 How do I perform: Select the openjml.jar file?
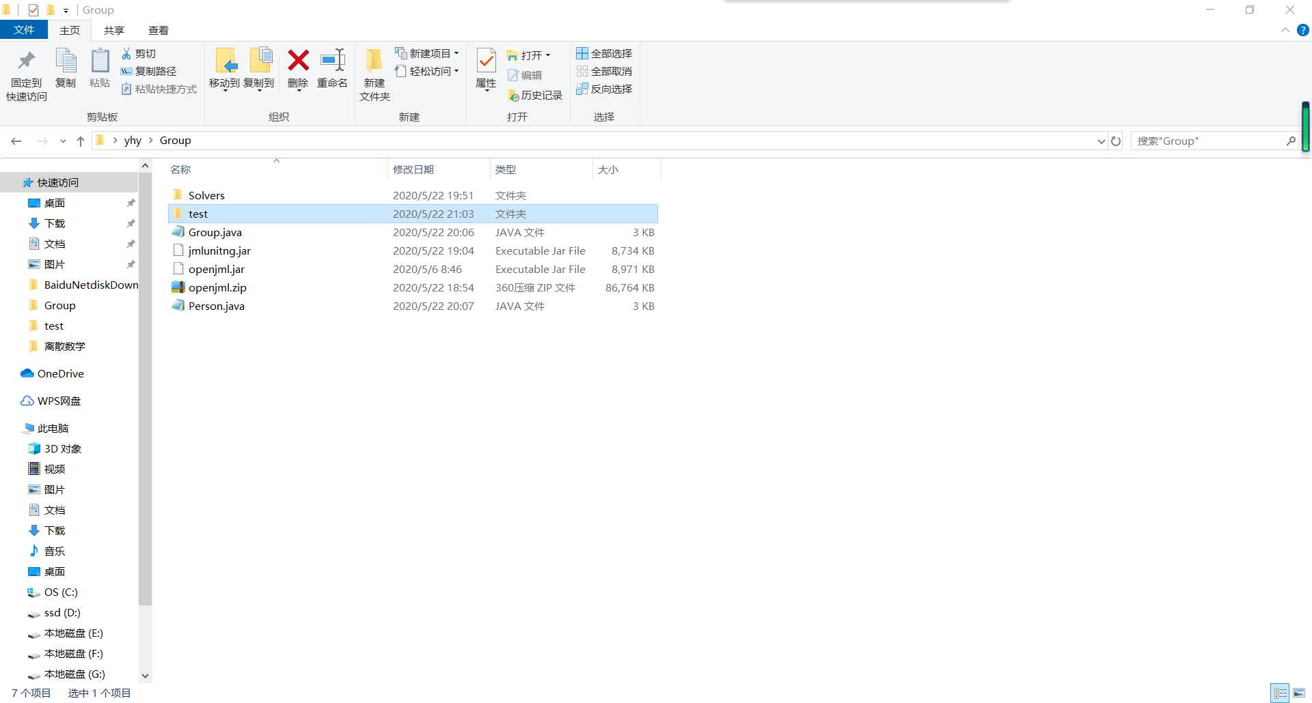pos(413,269)
